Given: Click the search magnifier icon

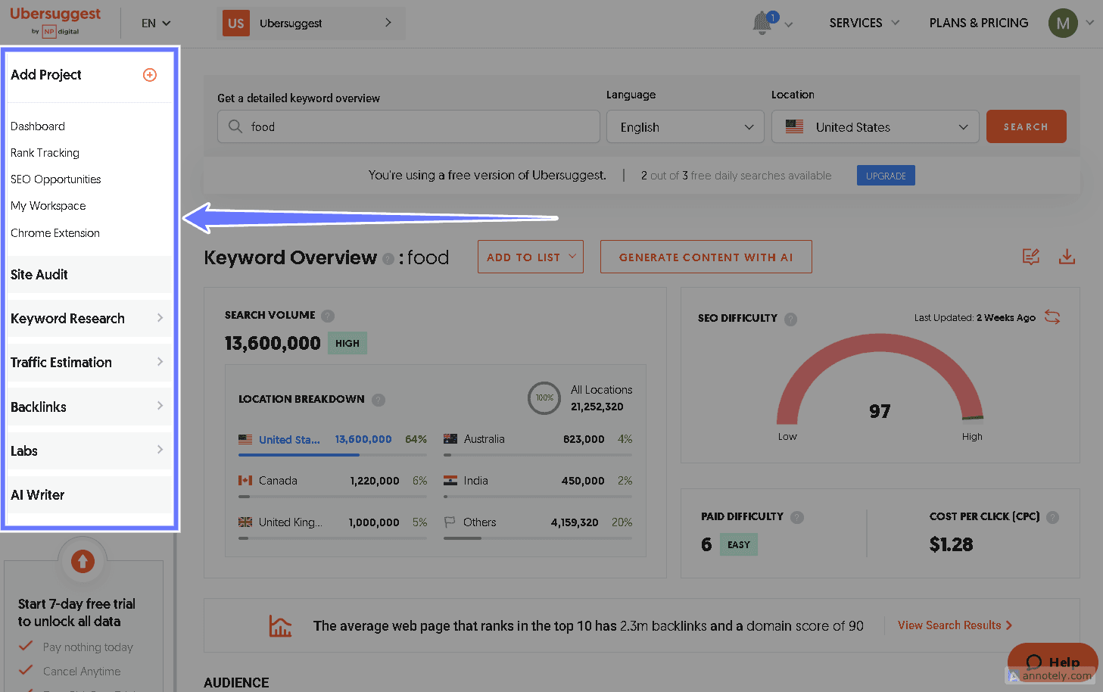Looking at the screenshot, I should click(235, 126).
